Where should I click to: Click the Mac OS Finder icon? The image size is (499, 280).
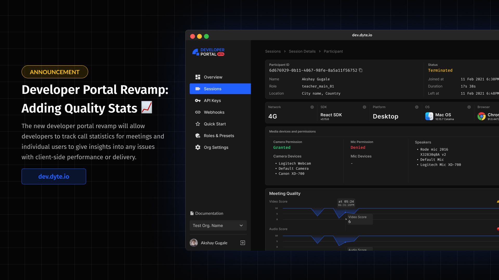tap(429, 116)
